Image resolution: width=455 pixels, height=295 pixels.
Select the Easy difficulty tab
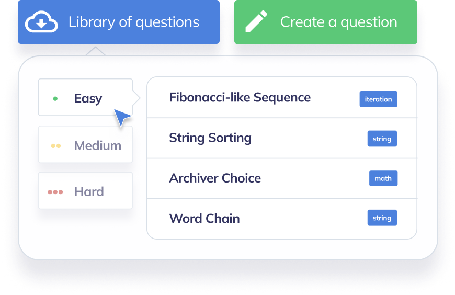click(x=85, y=97)
